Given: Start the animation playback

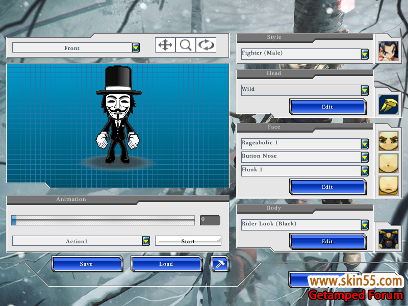Looking at the screenshot, I should (x=188, y=241).
